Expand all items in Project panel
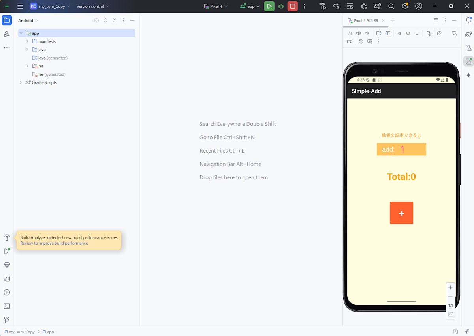Image resolution: width=474 pixels, height=336 pixels. pos(105,20)
